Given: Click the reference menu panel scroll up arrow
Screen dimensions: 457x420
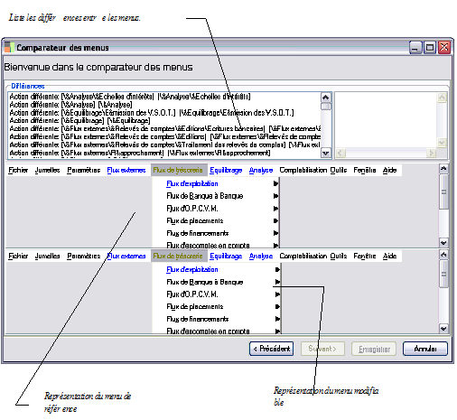Looking at the screenshot, I should click(443, 169).
